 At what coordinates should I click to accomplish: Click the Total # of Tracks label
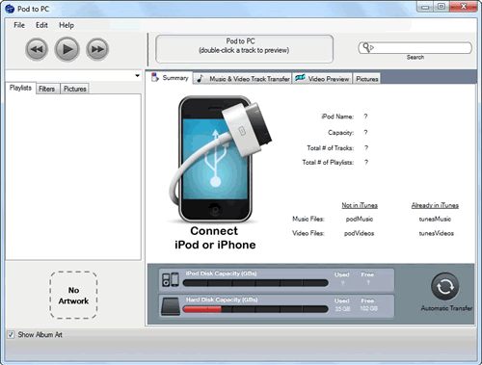331,148
